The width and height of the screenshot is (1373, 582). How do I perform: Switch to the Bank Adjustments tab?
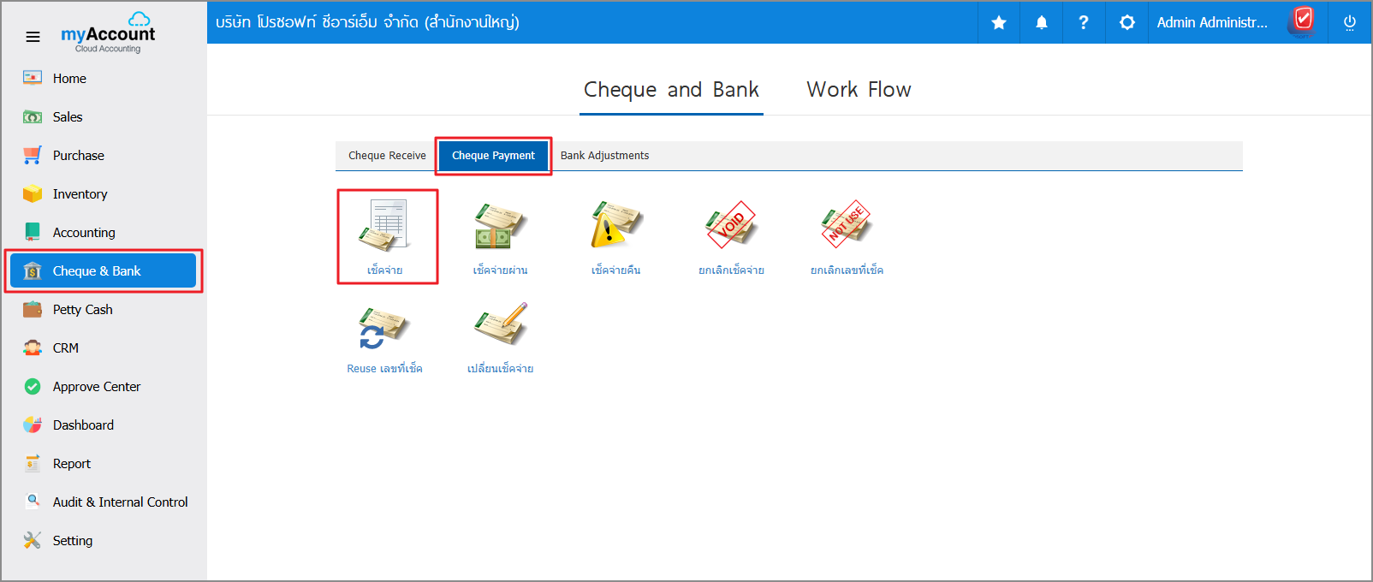pos(604,156)
